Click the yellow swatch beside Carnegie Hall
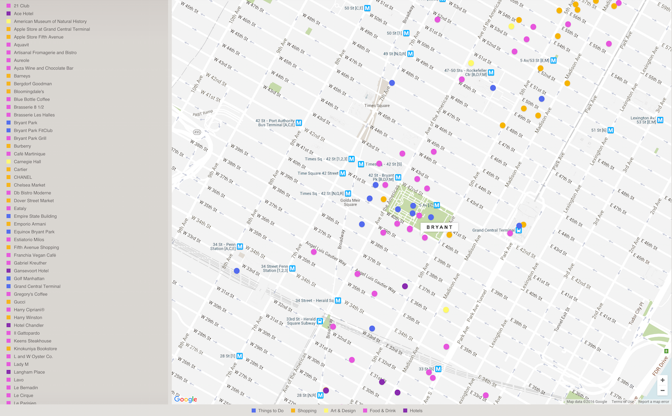Image resolution: width=672 pixels, height=416 pixels. click(9, 162)
